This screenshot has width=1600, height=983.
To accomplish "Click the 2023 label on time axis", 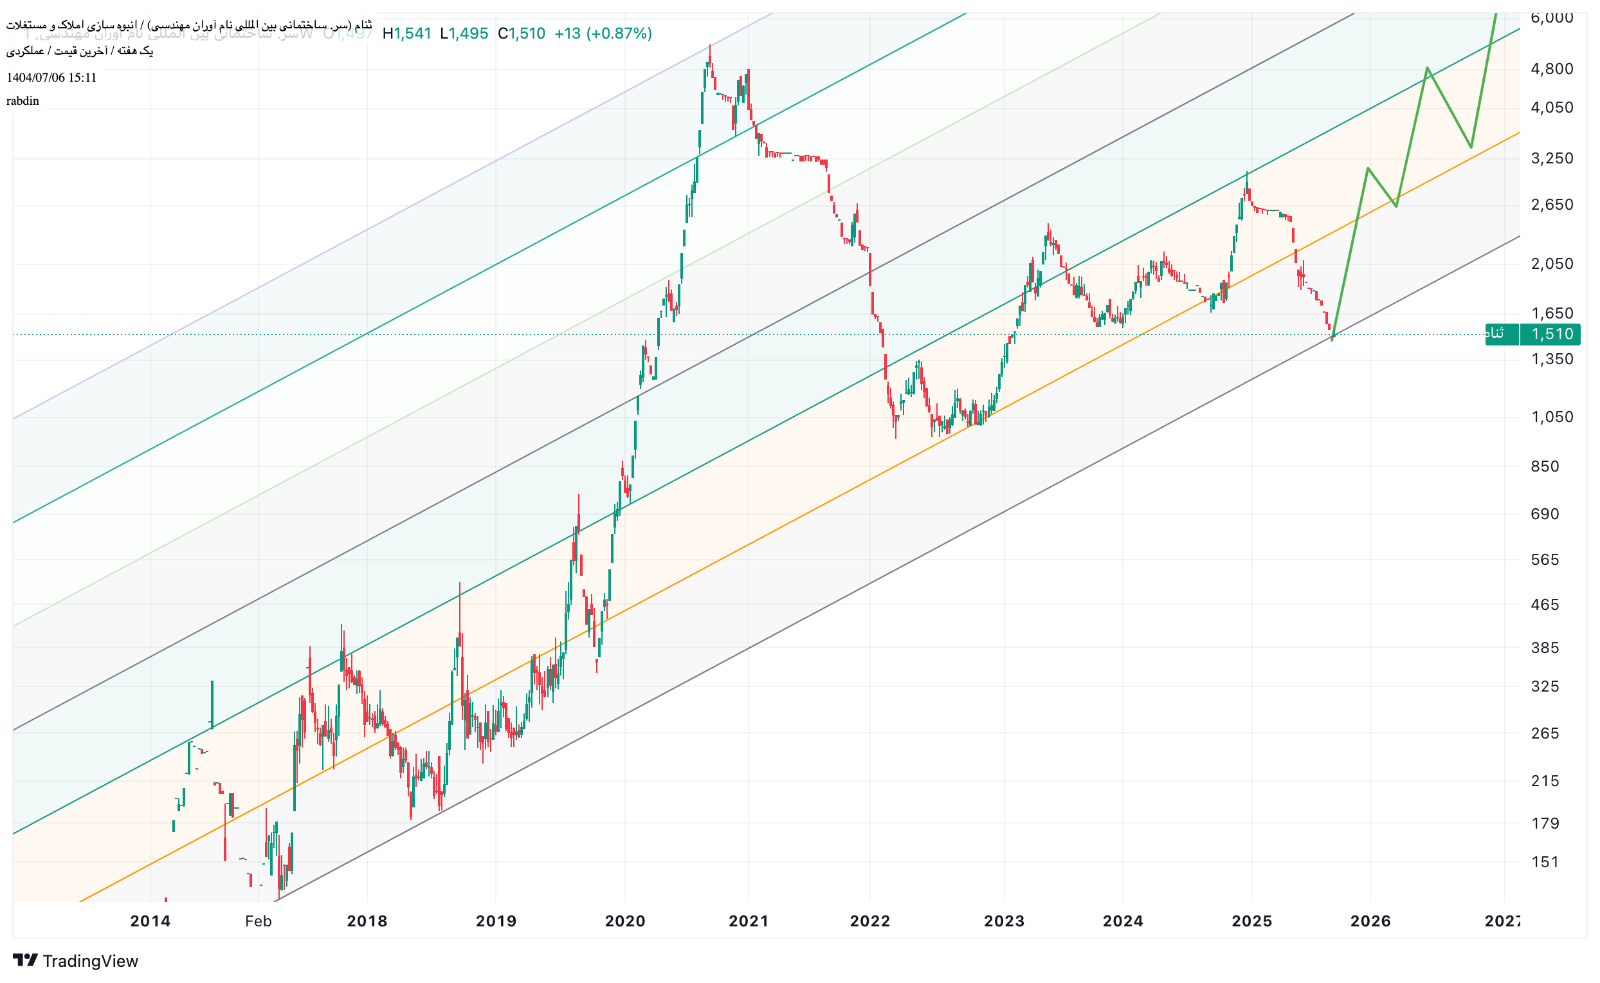I will [1003, 921].
